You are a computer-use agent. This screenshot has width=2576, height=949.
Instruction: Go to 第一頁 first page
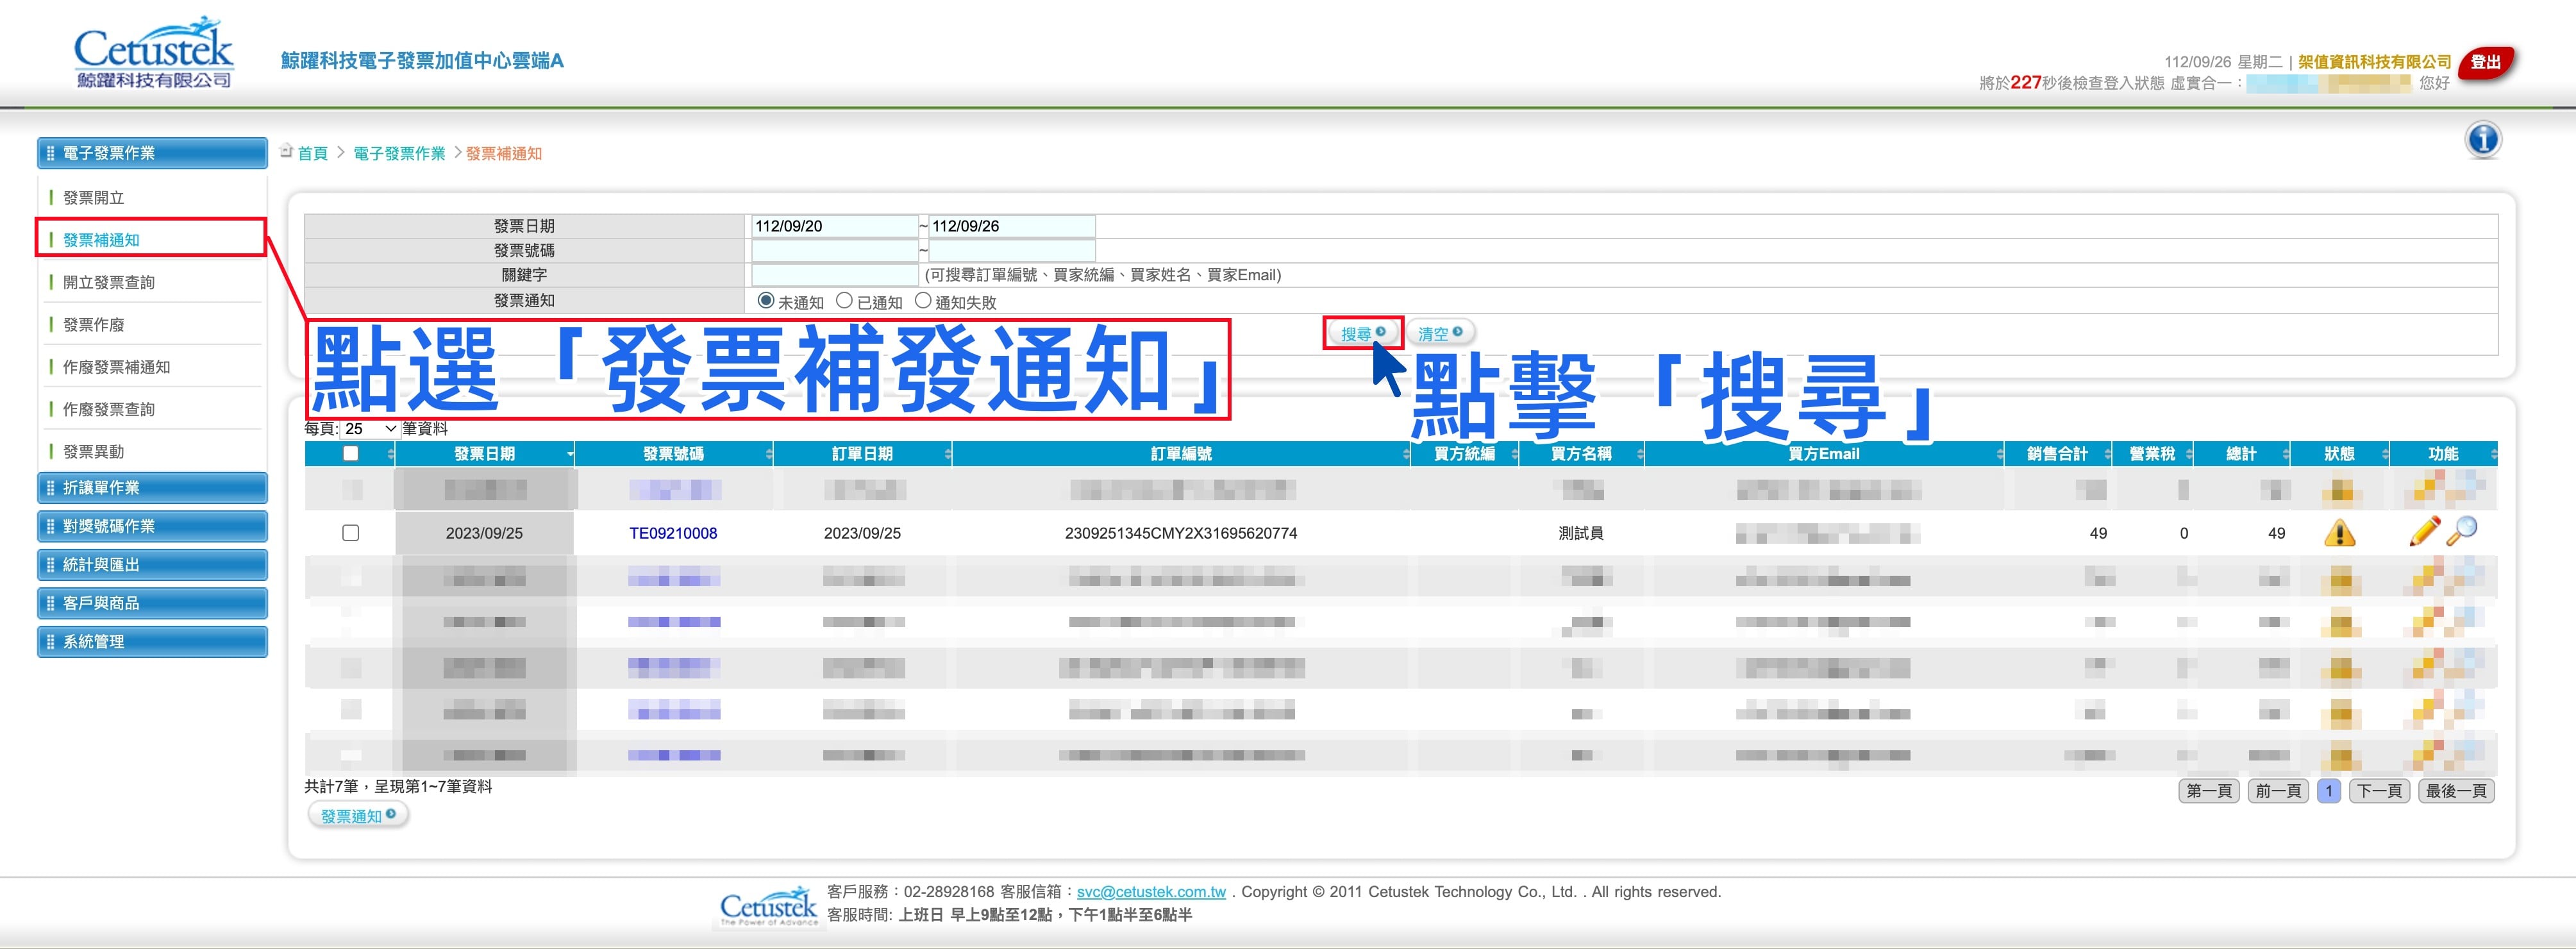coord(2209,791)
